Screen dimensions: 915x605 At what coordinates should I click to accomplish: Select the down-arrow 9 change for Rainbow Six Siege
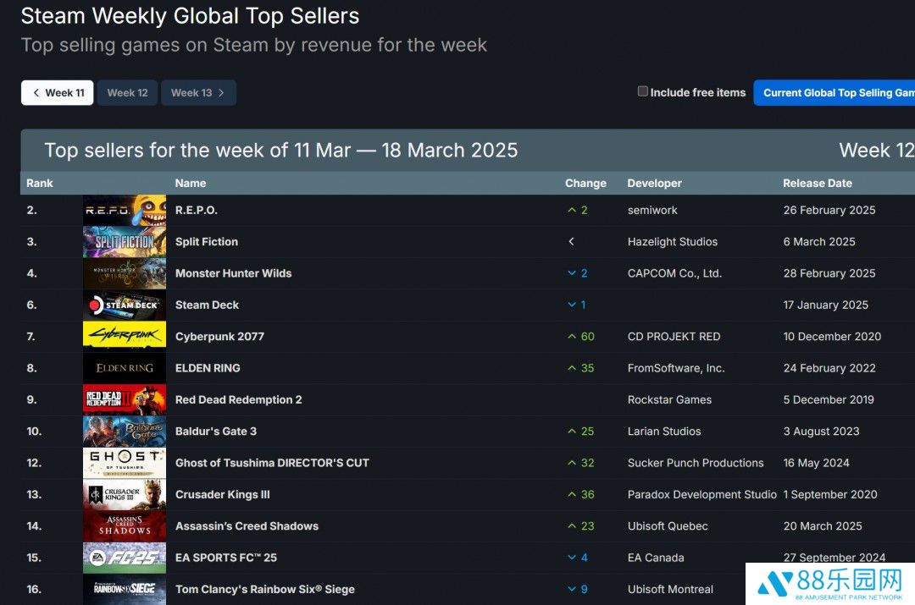point(578,589)
